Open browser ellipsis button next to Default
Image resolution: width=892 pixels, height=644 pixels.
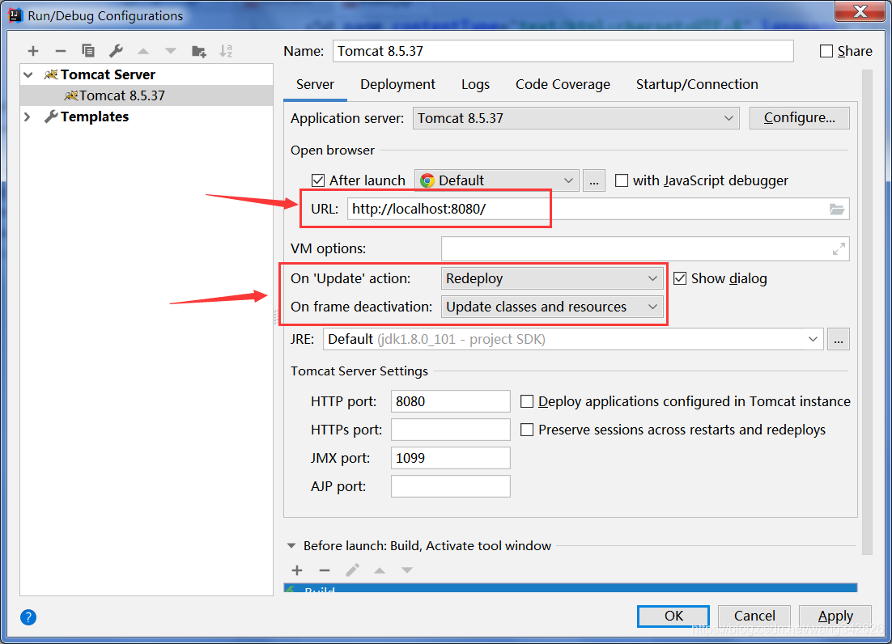[594, 180]
